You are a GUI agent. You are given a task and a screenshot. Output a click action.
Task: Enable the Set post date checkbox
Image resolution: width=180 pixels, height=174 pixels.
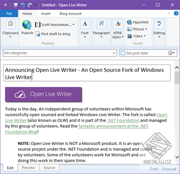(123, 53)
